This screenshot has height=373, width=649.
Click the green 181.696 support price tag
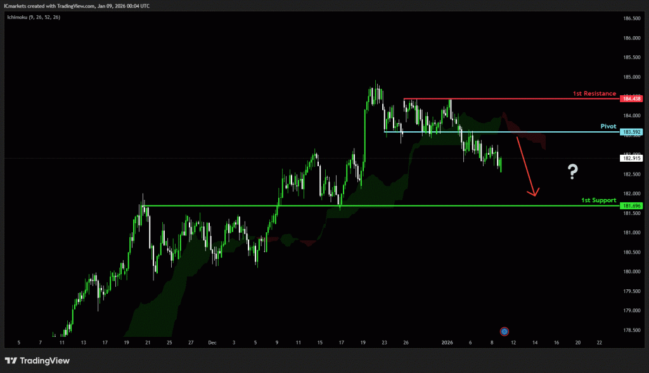pos(632,206)
